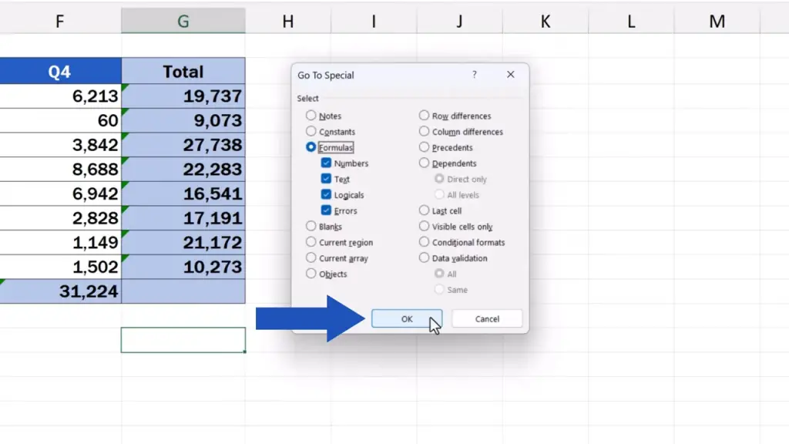This screenshot has width=789, height=444.
Task: Select column G header
Action: pos(183,22)
